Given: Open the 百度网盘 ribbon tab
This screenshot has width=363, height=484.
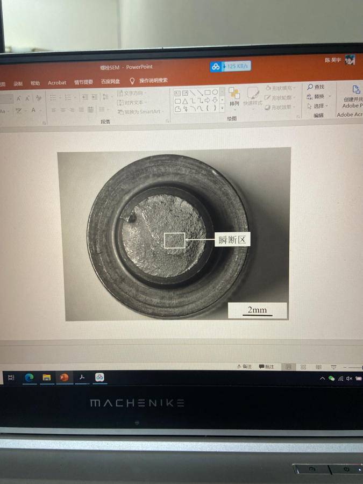Looking at the screenshot, I should pyautogui.click(x=110, y=82).
